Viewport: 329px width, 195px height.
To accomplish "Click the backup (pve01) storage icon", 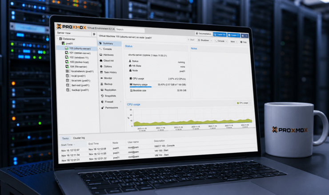I will pos(68,90).
